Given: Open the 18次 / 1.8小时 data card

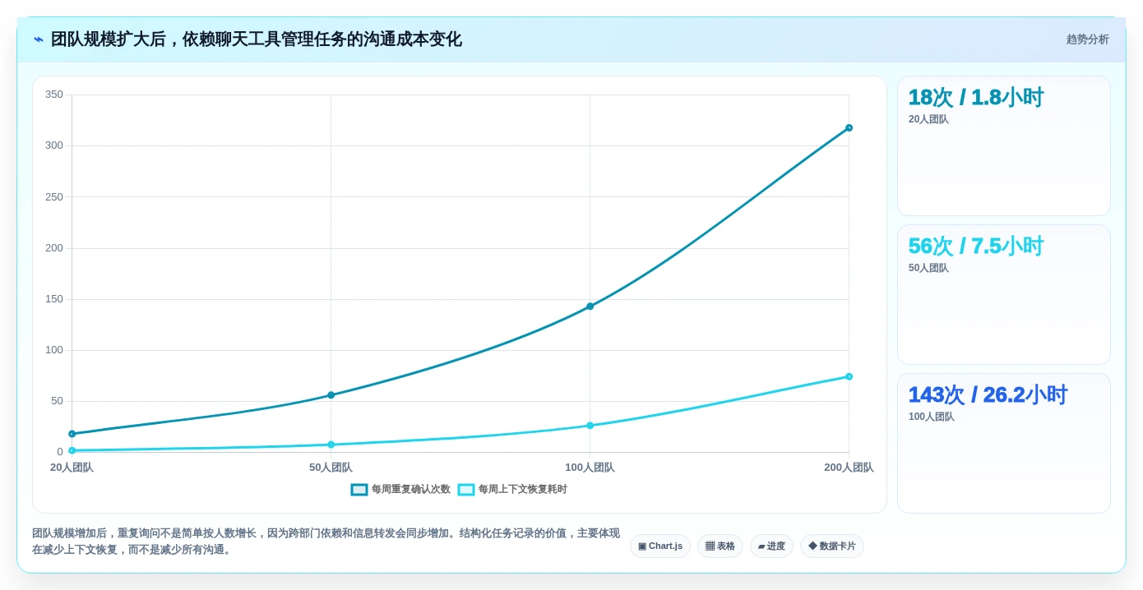Looking at the screenshot, I should 1004,146.
